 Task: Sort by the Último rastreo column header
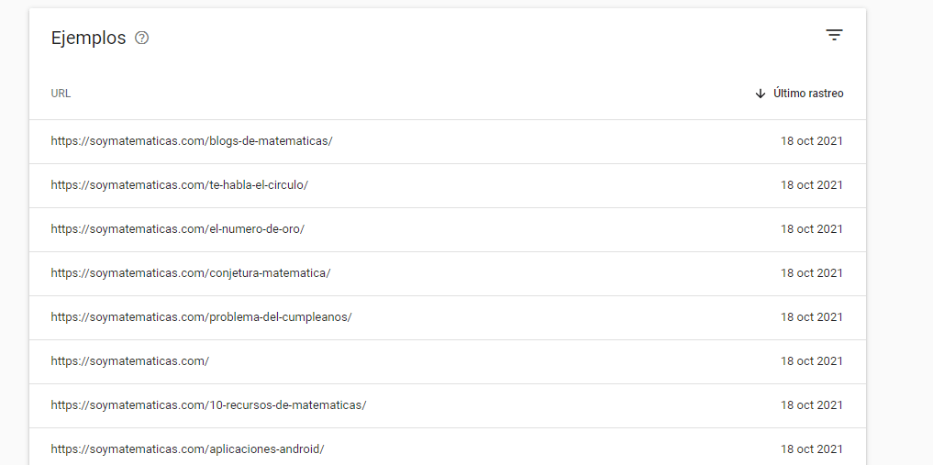coord(808,94)
